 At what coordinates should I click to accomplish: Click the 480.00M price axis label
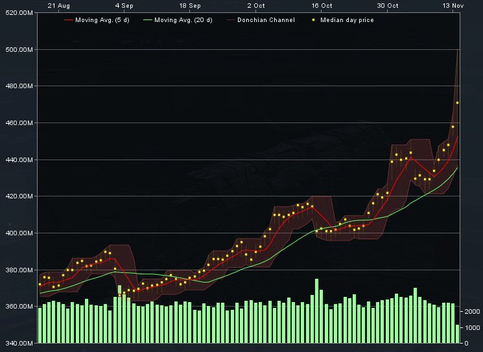point(19,86)
